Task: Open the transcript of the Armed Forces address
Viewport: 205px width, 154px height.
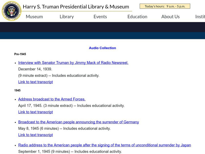Action: point(35,112)
